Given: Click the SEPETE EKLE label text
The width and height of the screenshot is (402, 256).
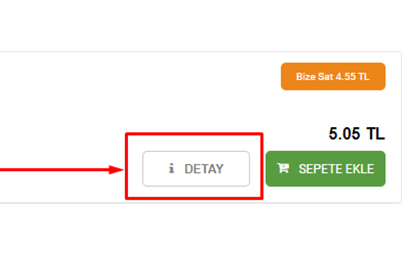Looking at the screenshot, I should 336,169.
